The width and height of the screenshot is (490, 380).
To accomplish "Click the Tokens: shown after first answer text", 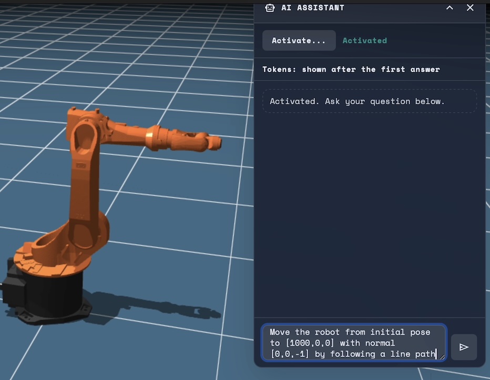I will 351,69.
